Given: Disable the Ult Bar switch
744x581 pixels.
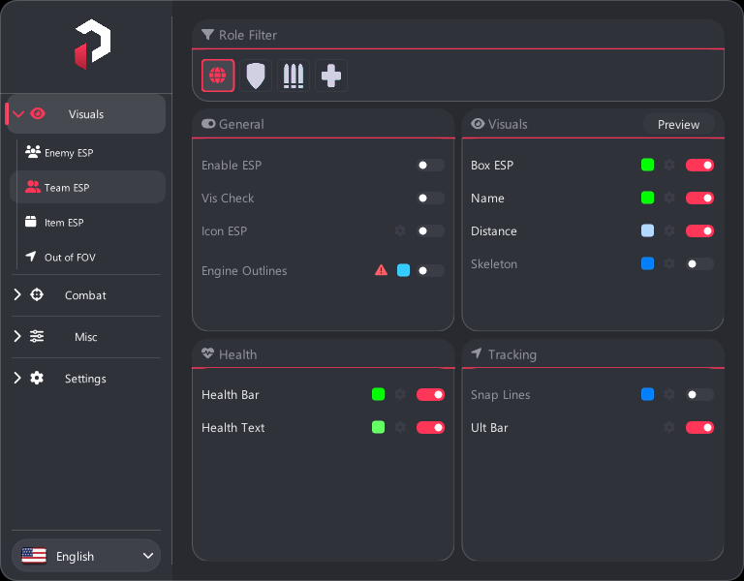Looking at the screenshot, I should point(699,427).
